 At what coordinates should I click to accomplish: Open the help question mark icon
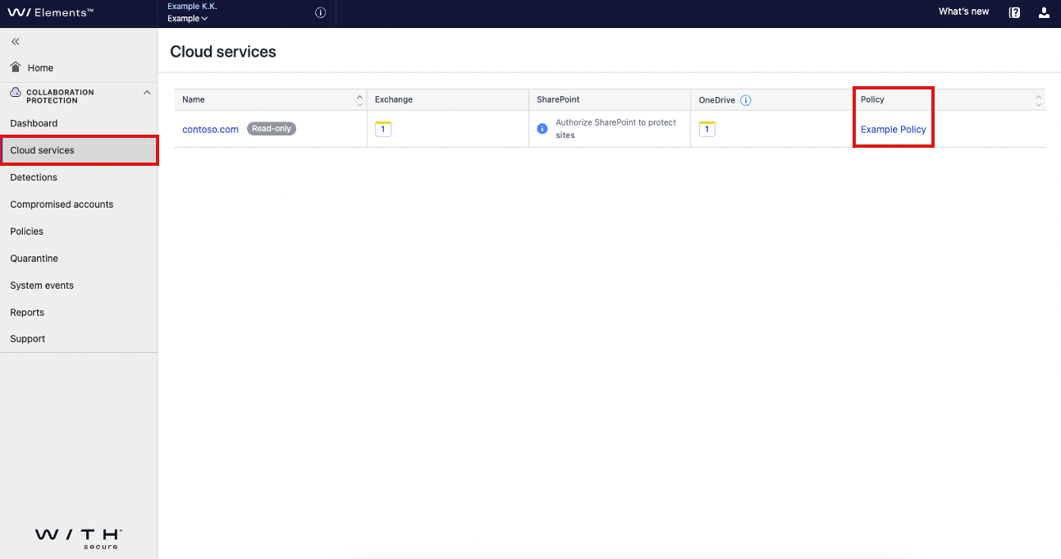[1014, 12]
